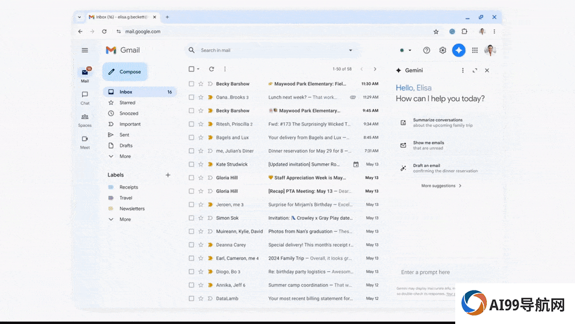Open the Google apps grid
Screen dimensions: 575x324
tap(475, 50)
